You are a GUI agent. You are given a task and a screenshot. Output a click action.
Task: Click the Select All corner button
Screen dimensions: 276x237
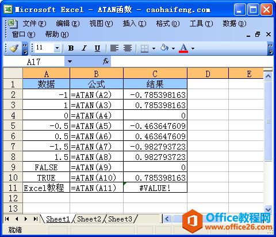13,73
